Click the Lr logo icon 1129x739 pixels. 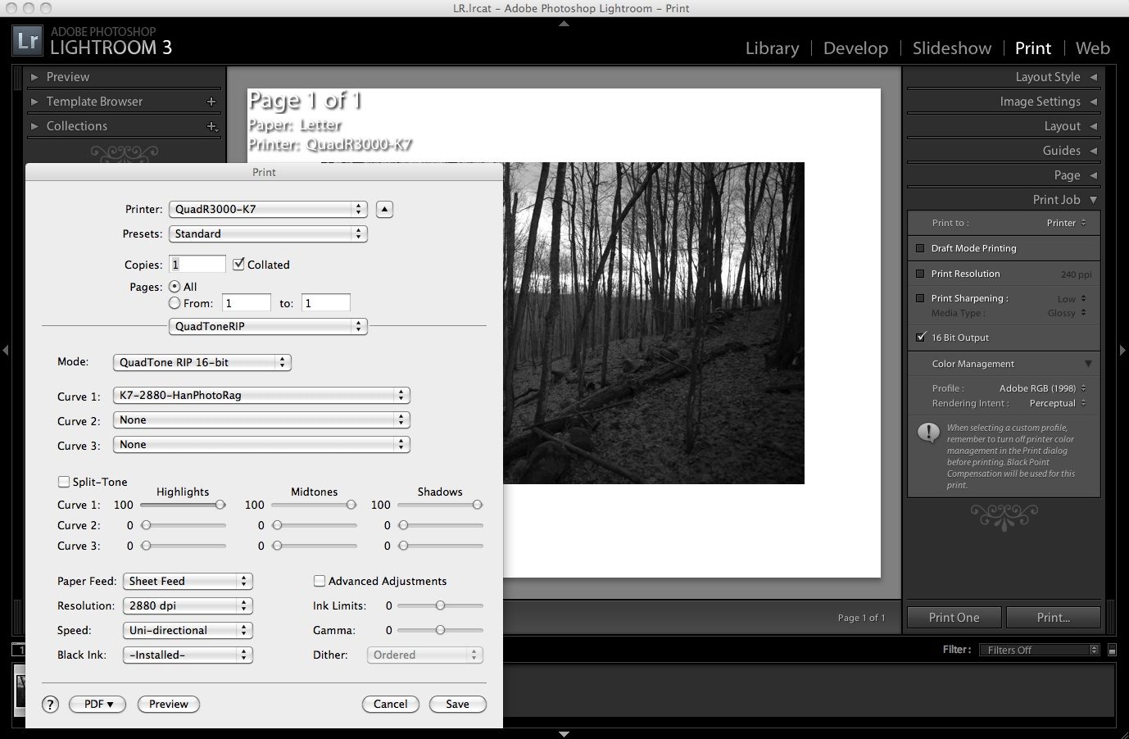click(27, 40)
